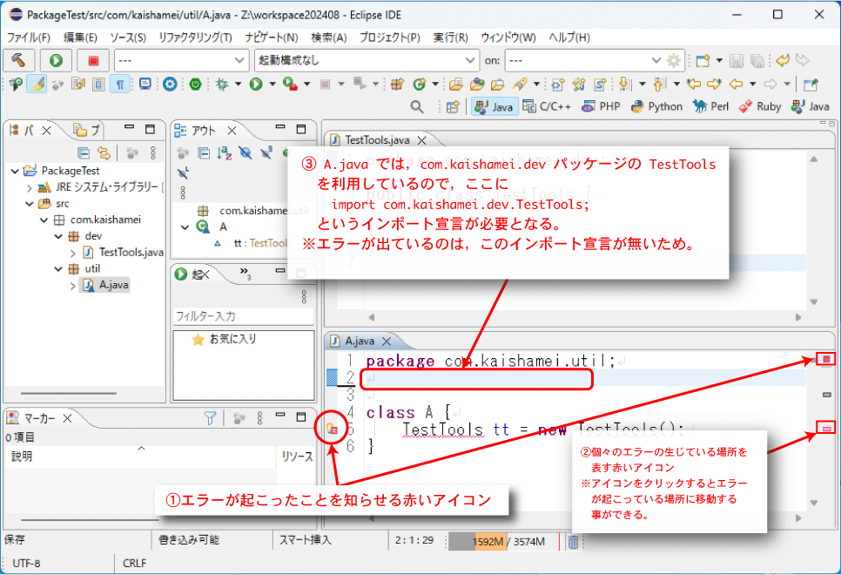Click A.java editor horizontal scrollbar
This screenshot has width=841, height=575.
[x=585, y=518]
